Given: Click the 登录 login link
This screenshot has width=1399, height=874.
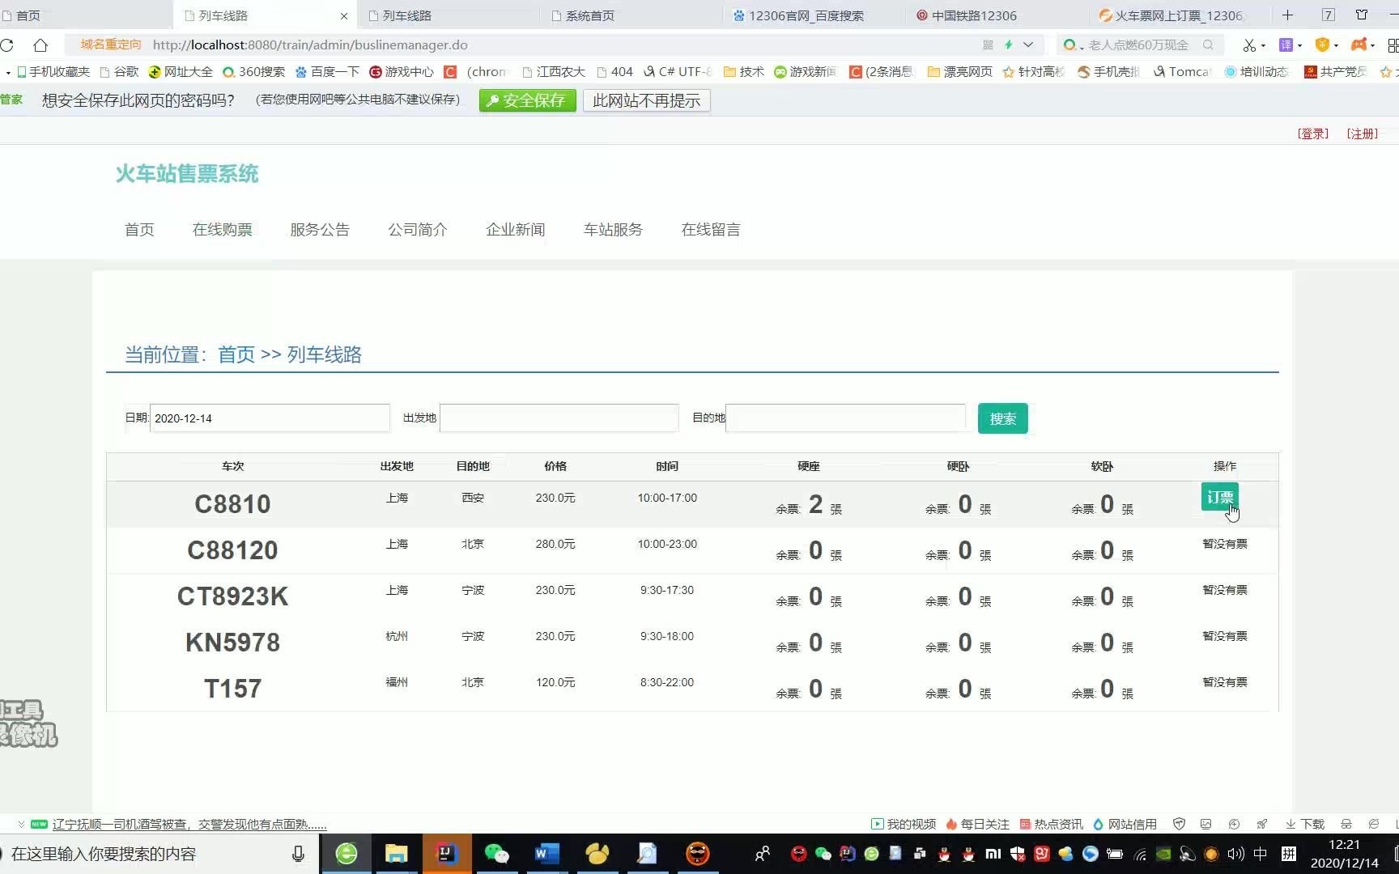Looking at the screenshot, I should (1313, 134).
